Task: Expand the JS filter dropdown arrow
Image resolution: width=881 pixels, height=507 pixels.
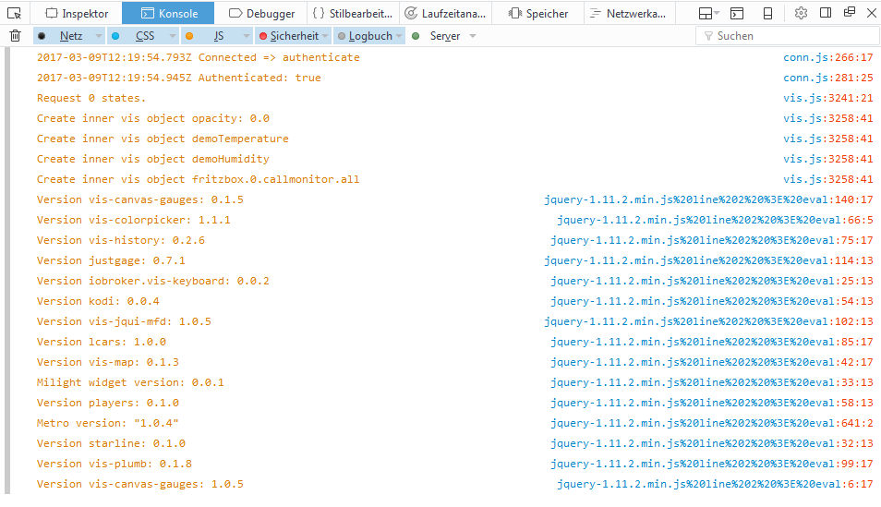Action: point(246,36)
